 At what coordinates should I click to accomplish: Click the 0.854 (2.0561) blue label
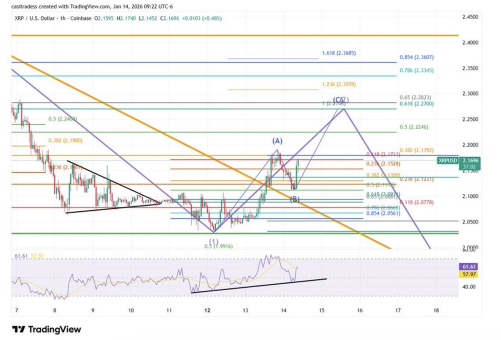(x=382, y=213)
